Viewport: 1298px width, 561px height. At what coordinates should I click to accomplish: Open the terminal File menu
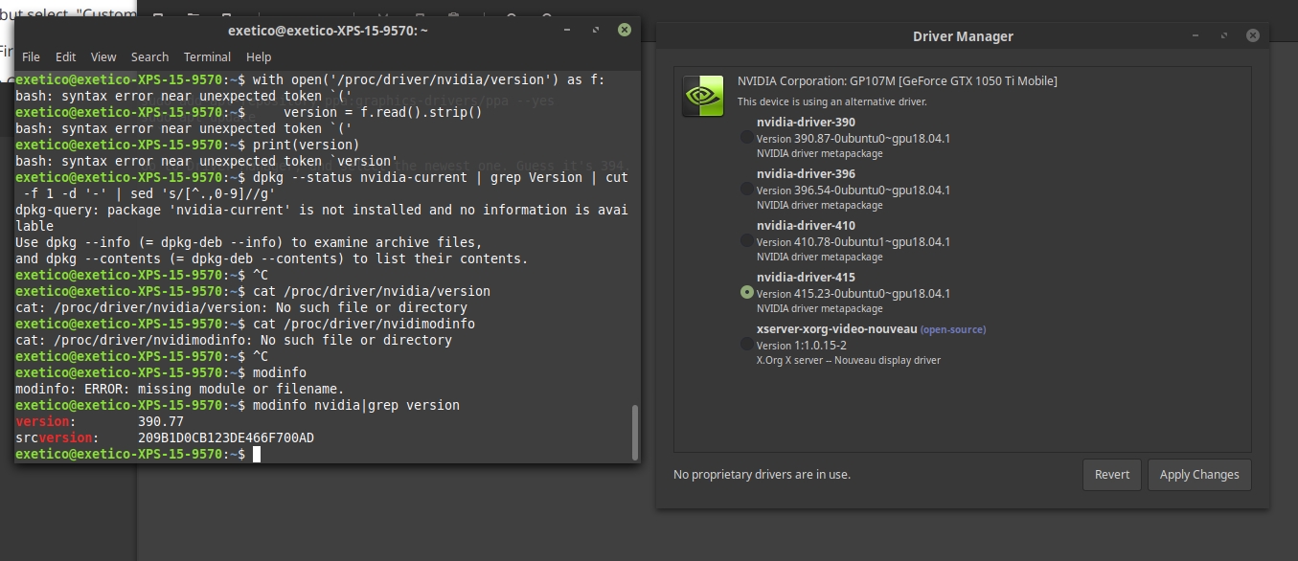[x=31, y=57]
